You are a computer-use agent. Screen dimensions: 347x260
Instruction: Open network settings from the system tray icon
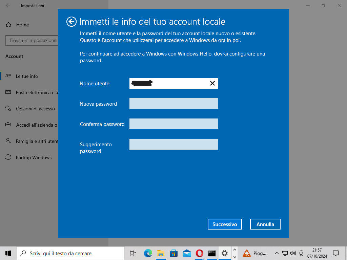(285, 253)
